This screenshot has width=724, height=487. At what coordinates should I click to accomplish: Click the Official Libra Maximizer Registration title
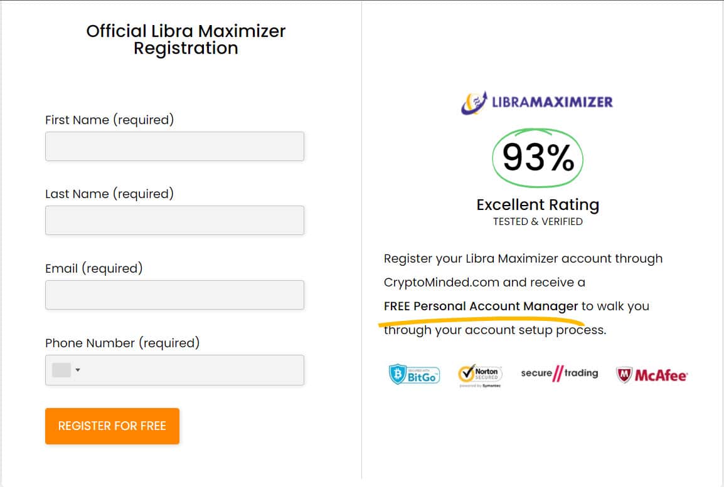[x=186, y=39]
